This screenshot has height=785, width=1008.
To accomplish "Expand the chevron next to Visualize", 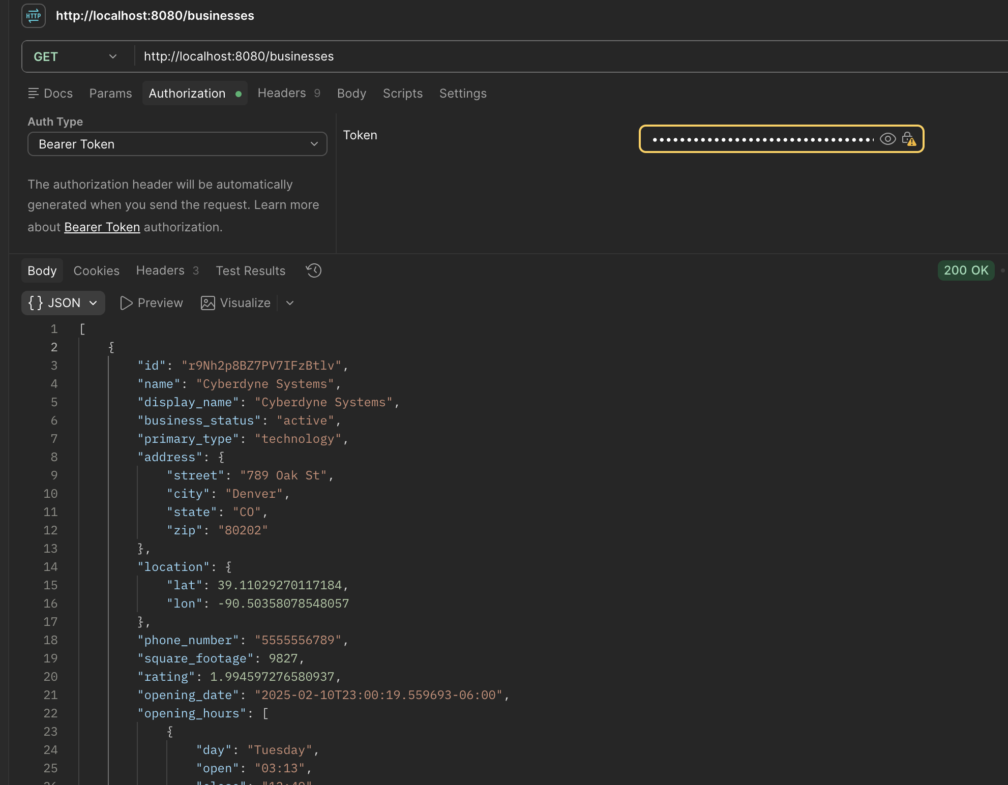I will 290,303.
